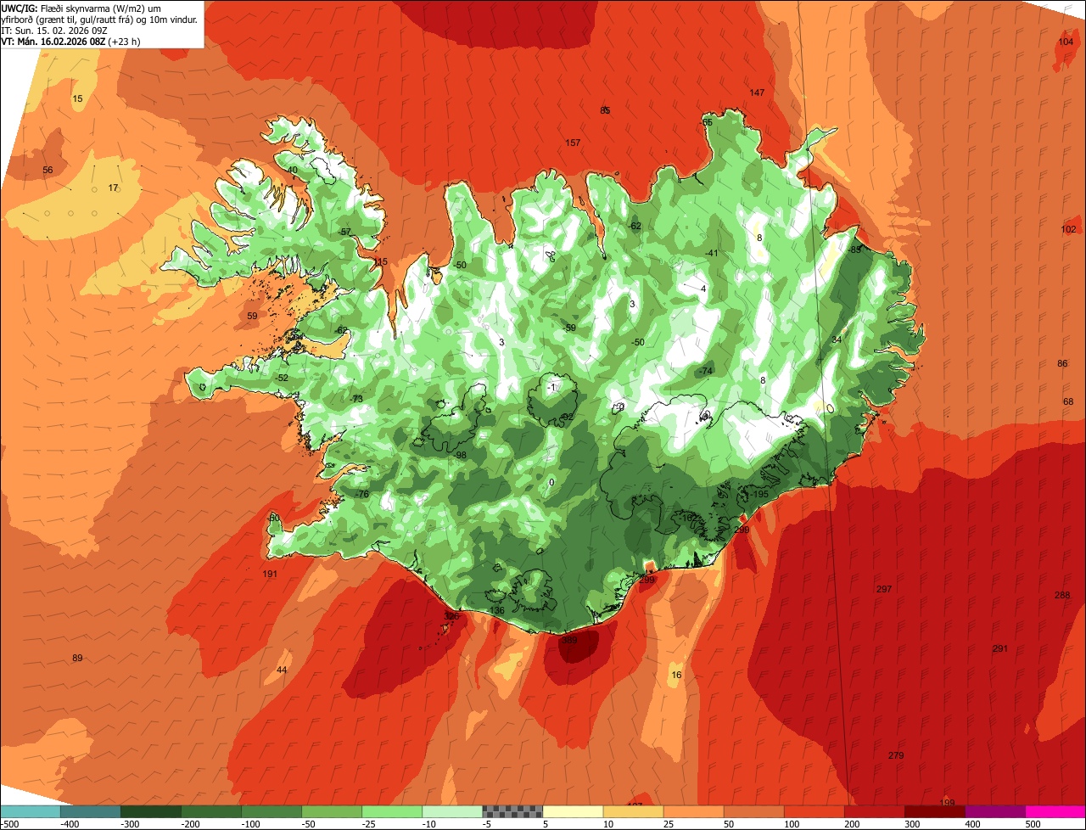Select the yellow-orange 10 to 25 swatch
Image resolution: width=1086 pixels, height=830 pixels.
coord(633,811)
